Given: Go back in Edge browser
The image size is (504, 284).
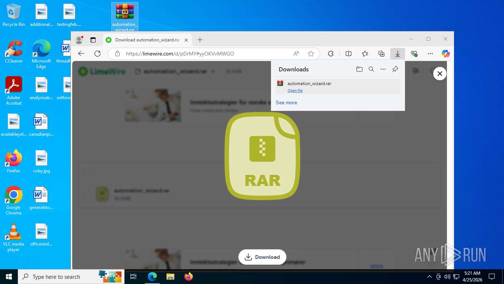Looking at the screenshot, I should pyautogui.click(x=81, y=54).
